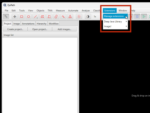The image size is (150, 113).
Task: Click the Open project... button
Action: click(40, 29)
